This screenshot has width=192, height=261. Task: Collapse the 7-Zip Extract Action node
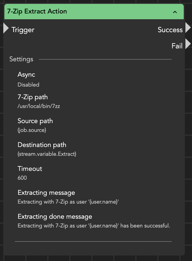click(175, 12)
